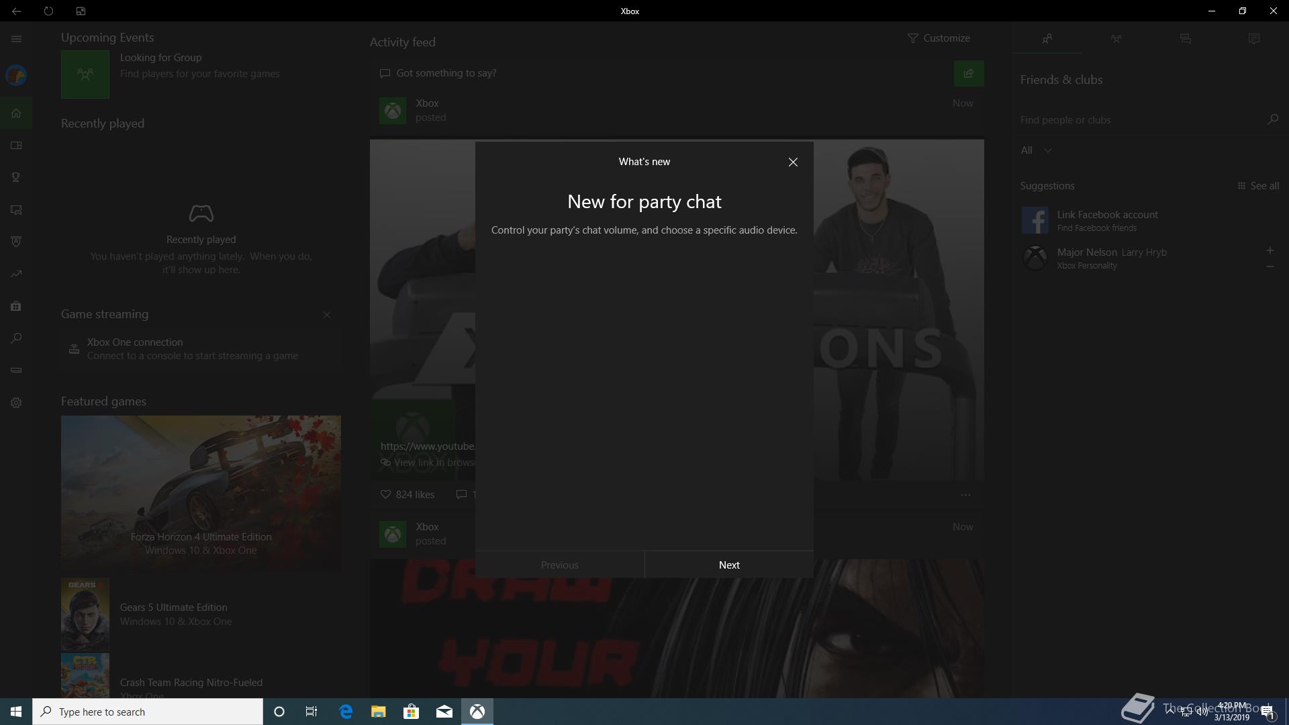Click the Next button in dialog
The image size is (1289, 725).
pos(729,565)
